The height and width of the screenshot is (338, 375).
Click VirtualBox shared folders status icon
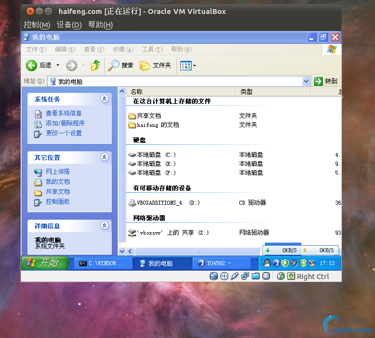click(256, 276)
